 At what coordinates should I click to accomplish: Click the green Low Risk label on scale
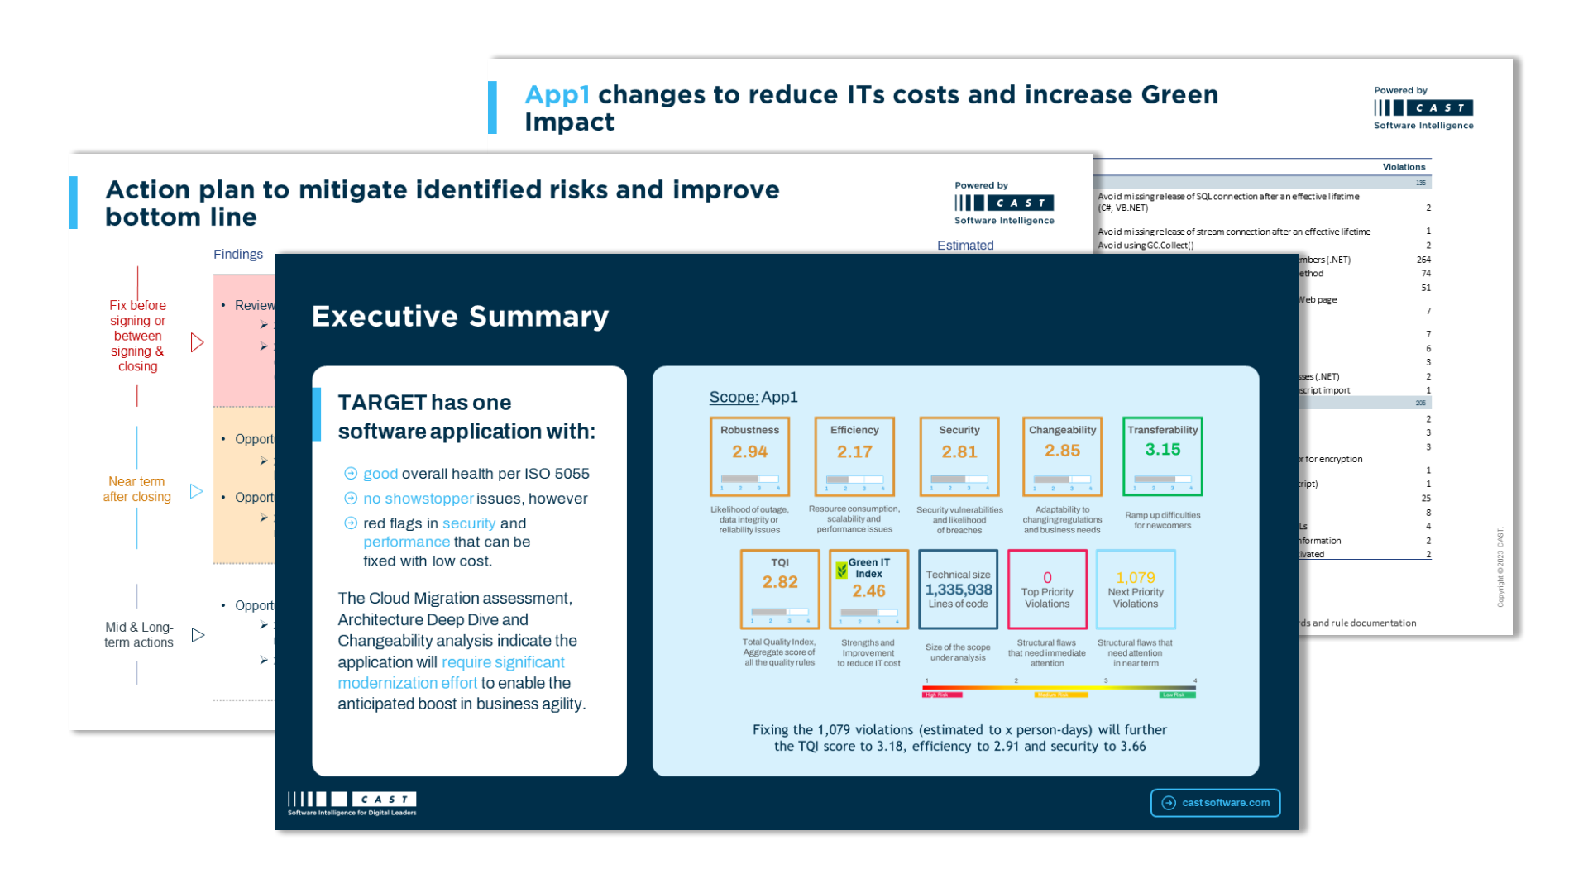click(1176, 695)
